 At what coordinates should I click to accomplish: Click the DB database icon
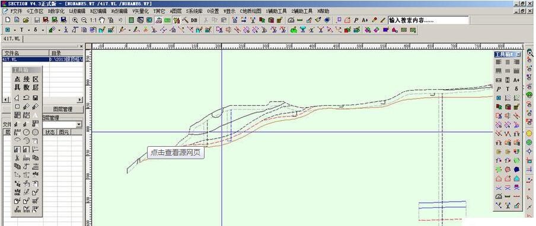click(x=194, y=20)
